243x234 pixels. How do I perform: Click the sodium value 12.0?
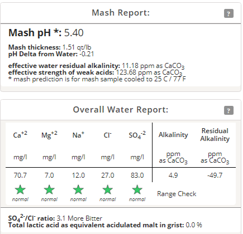point(78,175)
